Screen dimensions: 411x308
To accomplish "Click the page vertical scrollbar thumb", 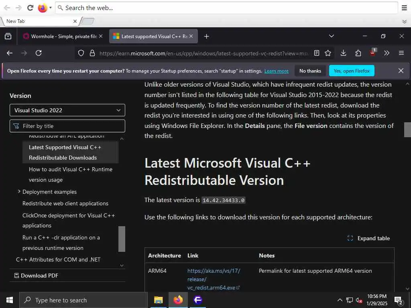I will click(x=407, y=130).
